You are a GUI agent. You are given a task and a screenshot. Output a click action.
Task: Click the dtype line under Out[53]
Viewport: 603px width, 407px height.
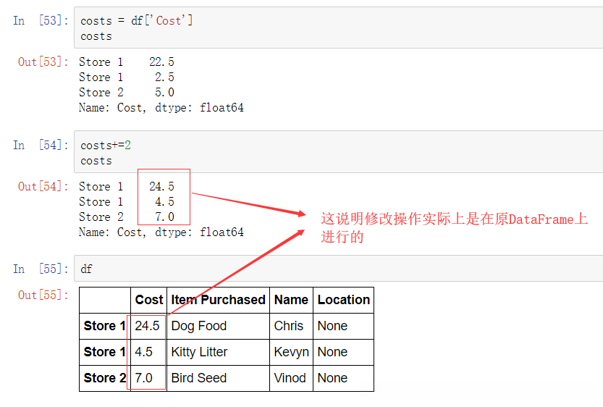[161, 108]
